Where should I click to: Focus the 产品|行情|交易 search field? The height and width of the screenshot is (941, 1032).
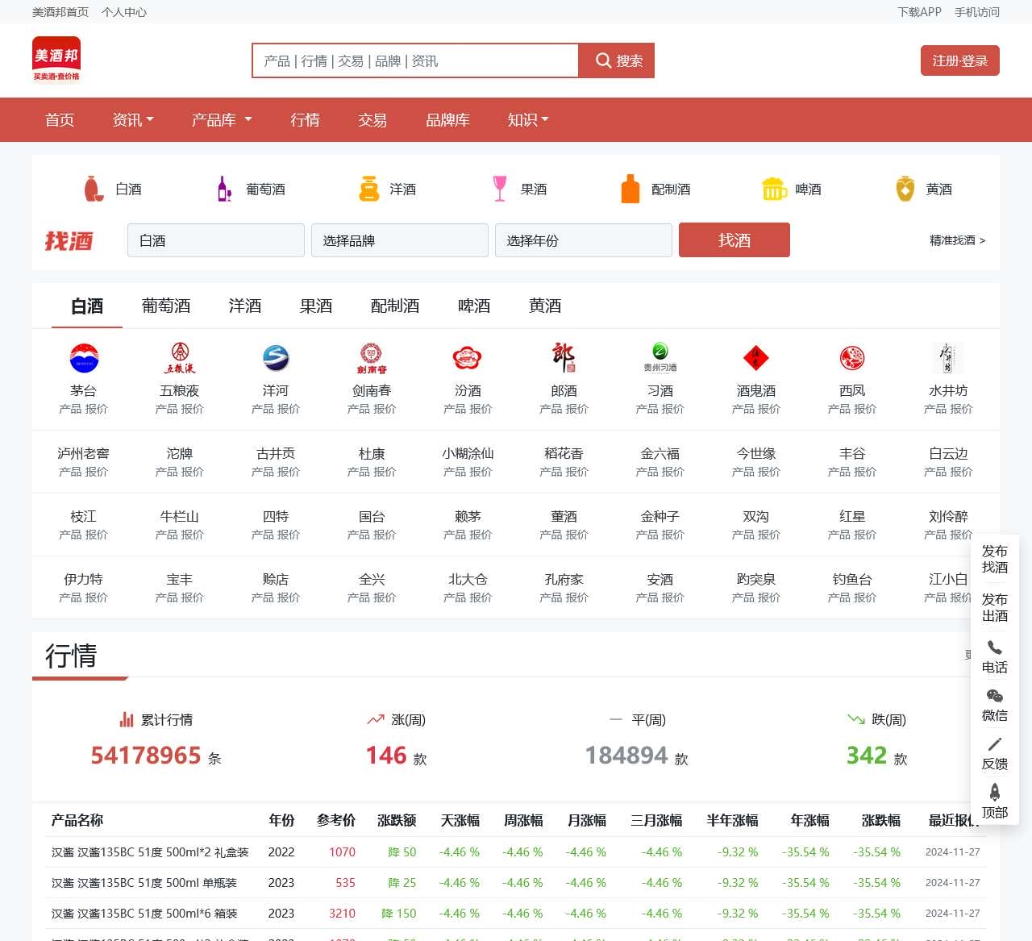[416, 60]
